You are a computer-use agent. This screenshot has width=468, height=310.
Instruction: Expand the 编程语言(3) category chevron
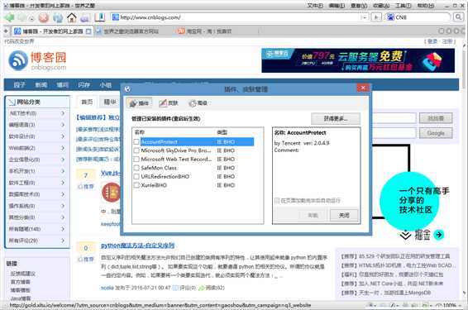pyautogui.click(x=63, y=125)
